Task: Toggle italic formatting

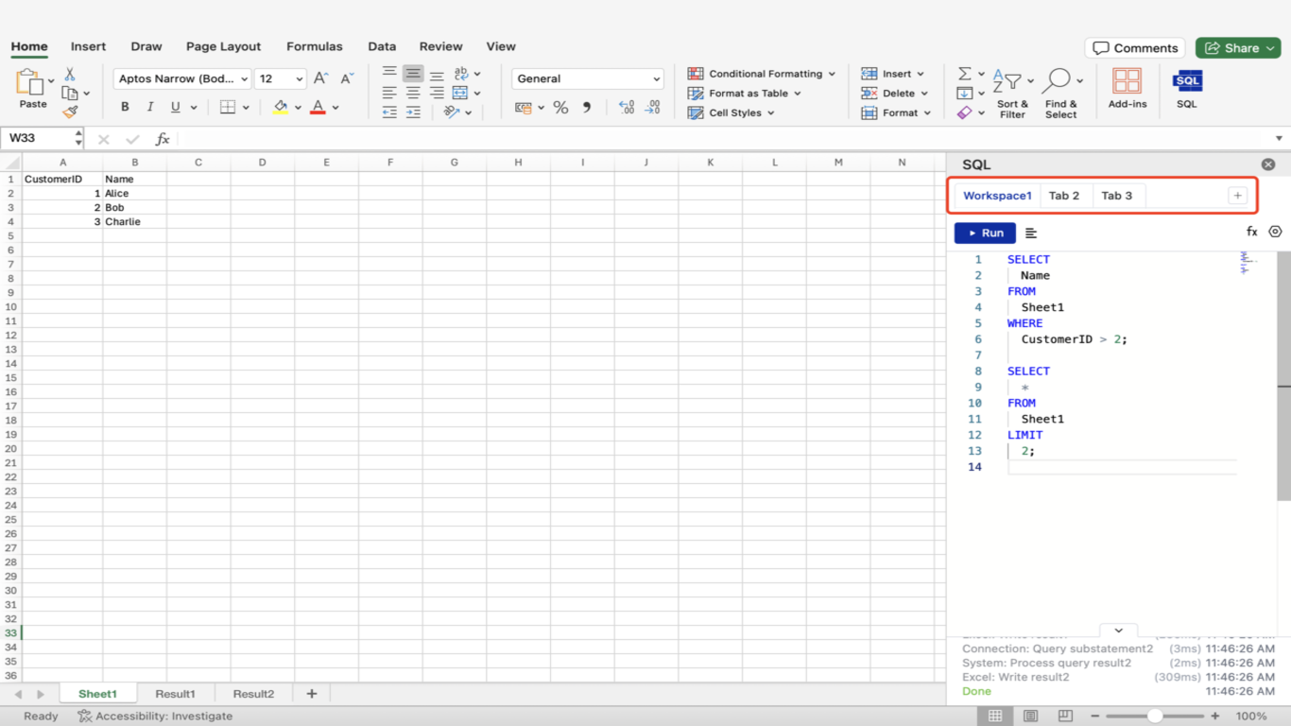Action: point(149,108)
